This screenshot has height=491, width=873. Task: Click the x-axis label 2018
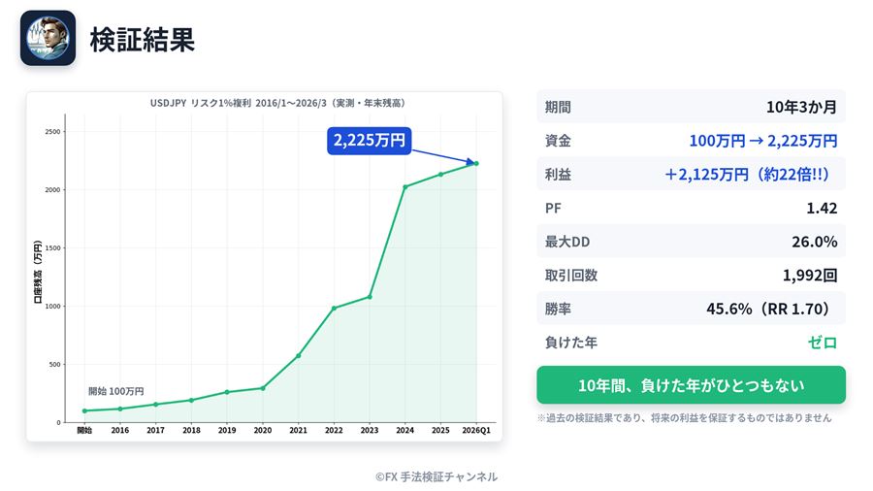[x=191, y=430]
